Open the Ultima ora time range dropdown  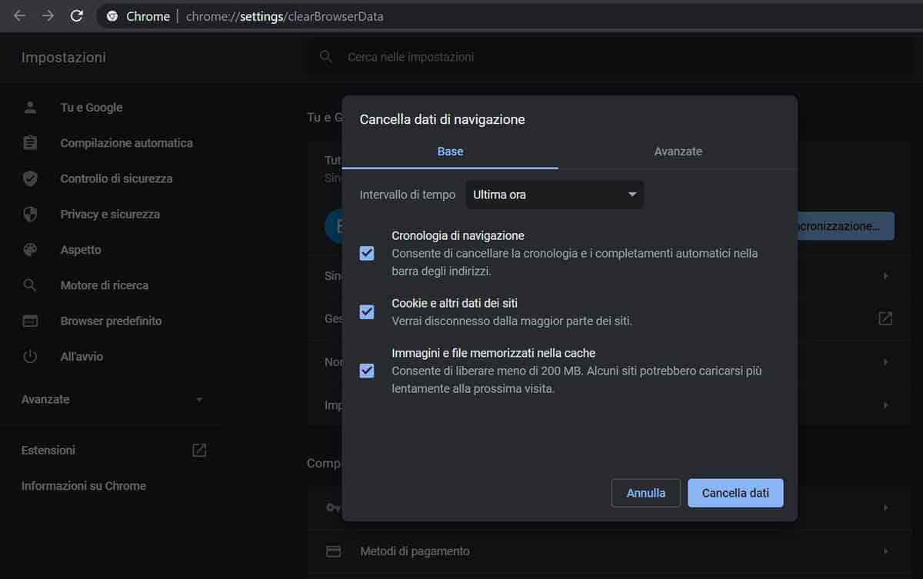pos(554,195)
